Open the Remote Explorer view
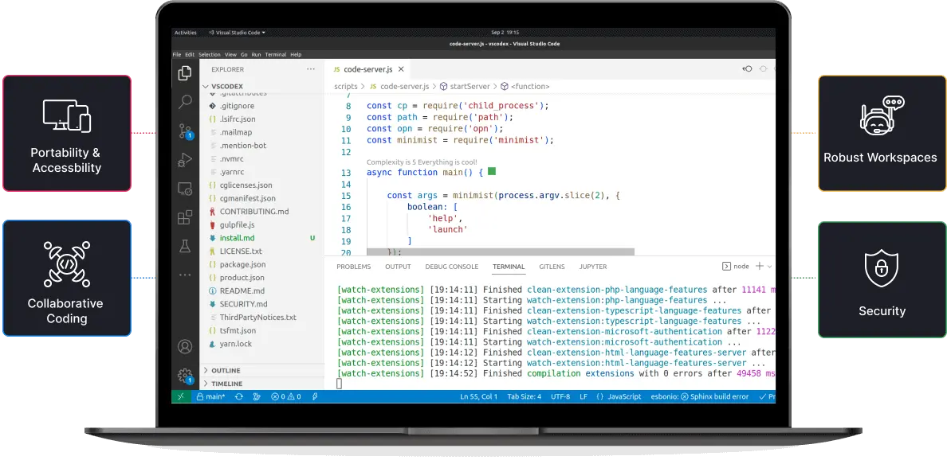This screenshot has width=947, height=464. [x=185, y=189]
